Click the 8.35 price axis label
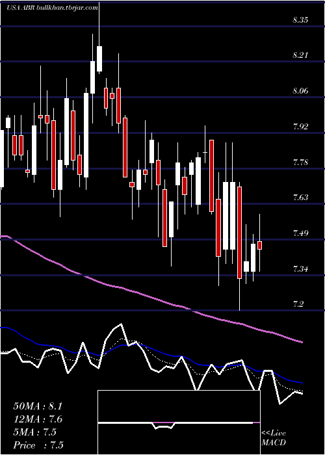Viewport: 325px width, 455px height. point(300,20)
